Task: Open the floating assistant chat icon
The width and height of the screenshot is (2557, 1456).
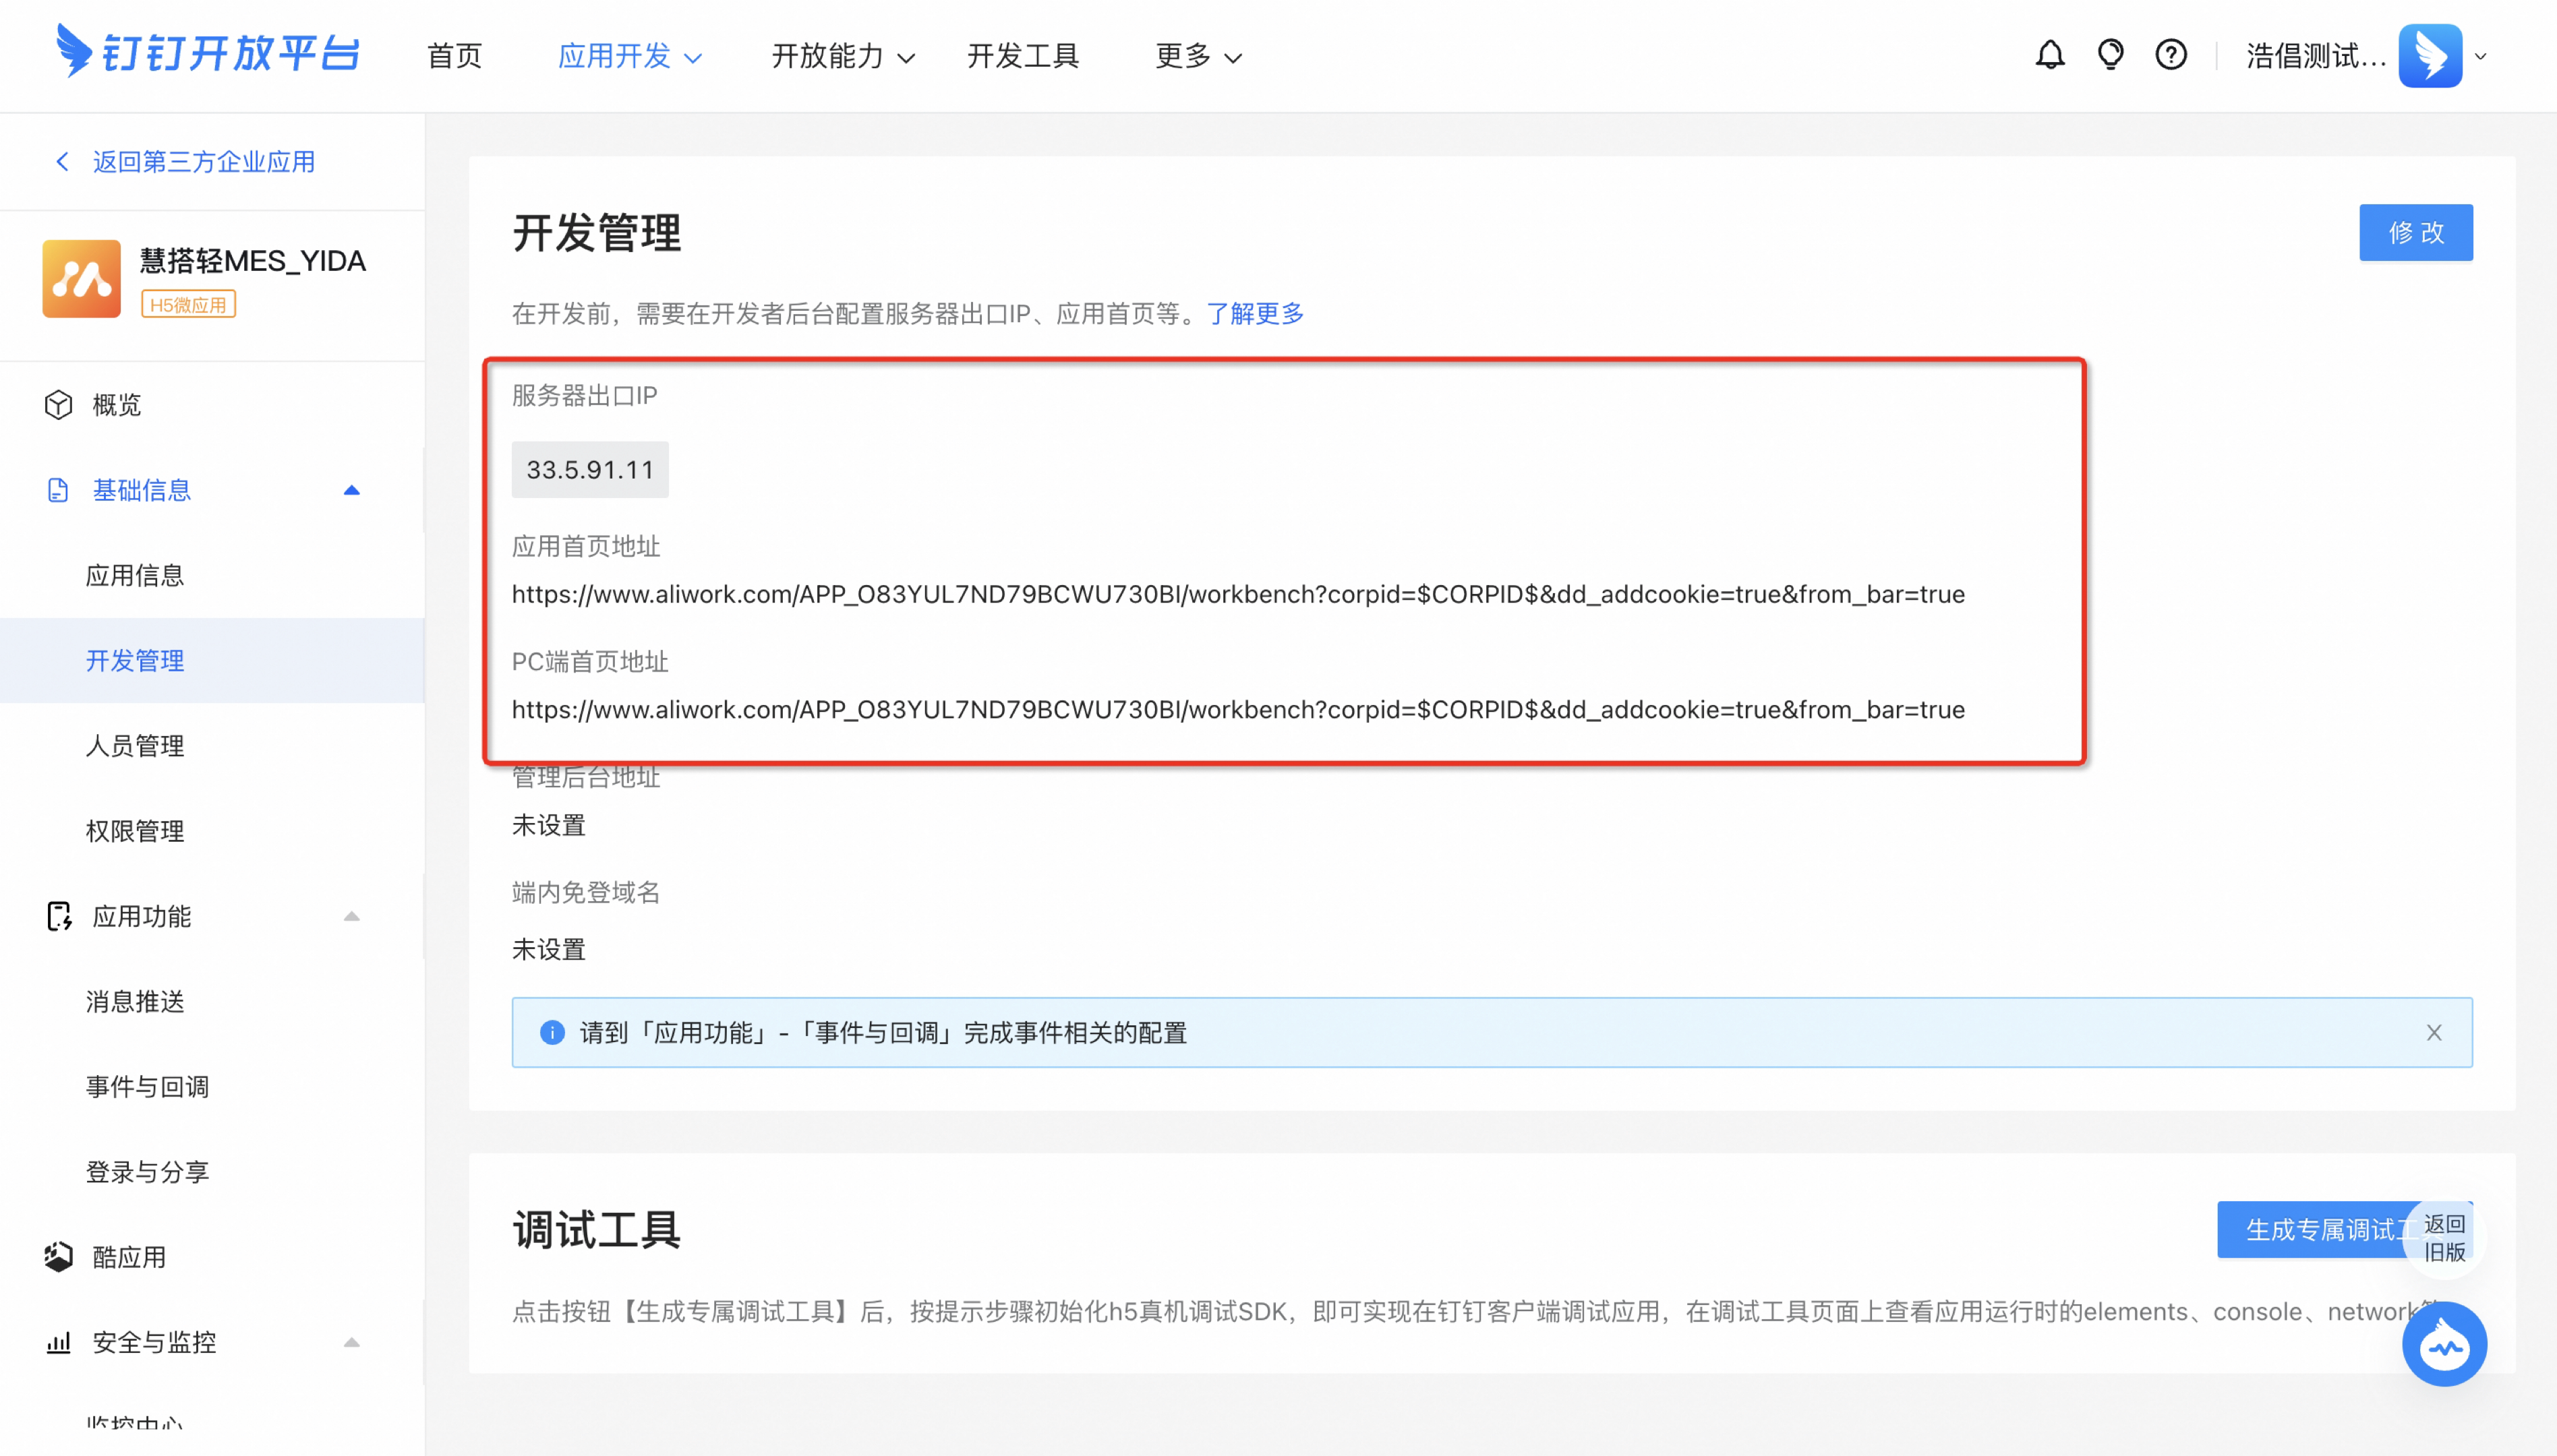Action: point(2443,1344)
